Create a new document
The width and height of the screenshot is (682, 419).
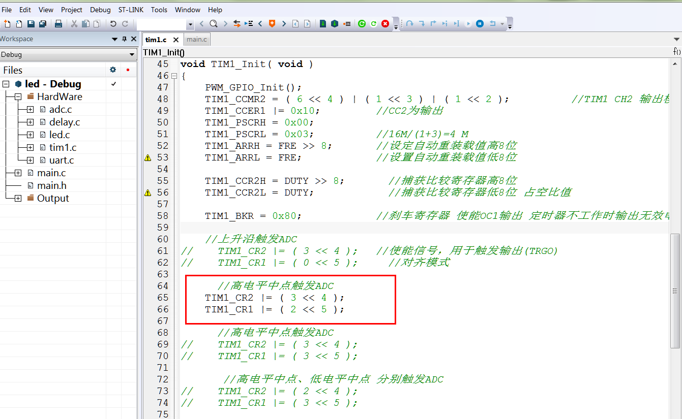(7, 23)
